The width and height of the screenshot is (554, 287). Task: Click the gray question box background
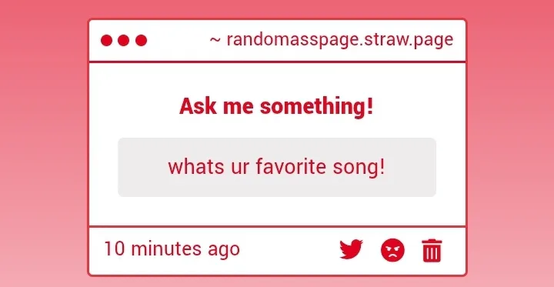(x=277, y=167)
